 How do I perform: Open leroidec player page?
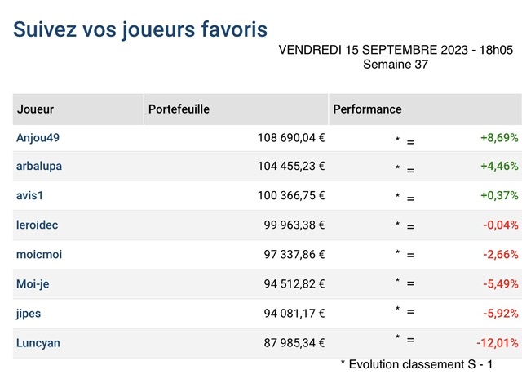tap(37, 225)
